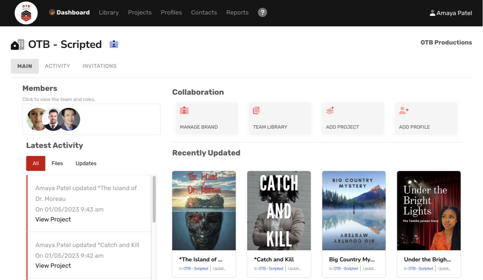Expand the team members avatar list
This screenshot has width=483, height=280.
coord(53,119)
